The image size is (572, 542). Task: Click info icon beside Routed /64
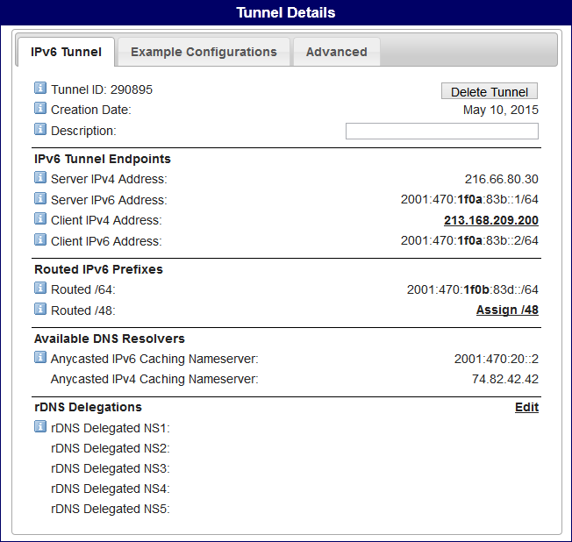[x=40, y=289]
